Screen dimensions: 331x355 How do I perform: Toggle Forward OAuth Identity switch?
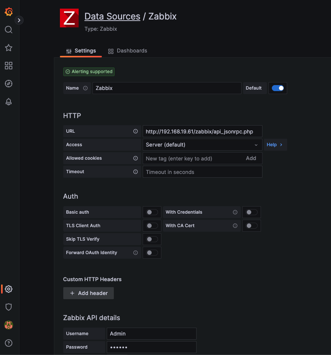click(x=152, y=253)
